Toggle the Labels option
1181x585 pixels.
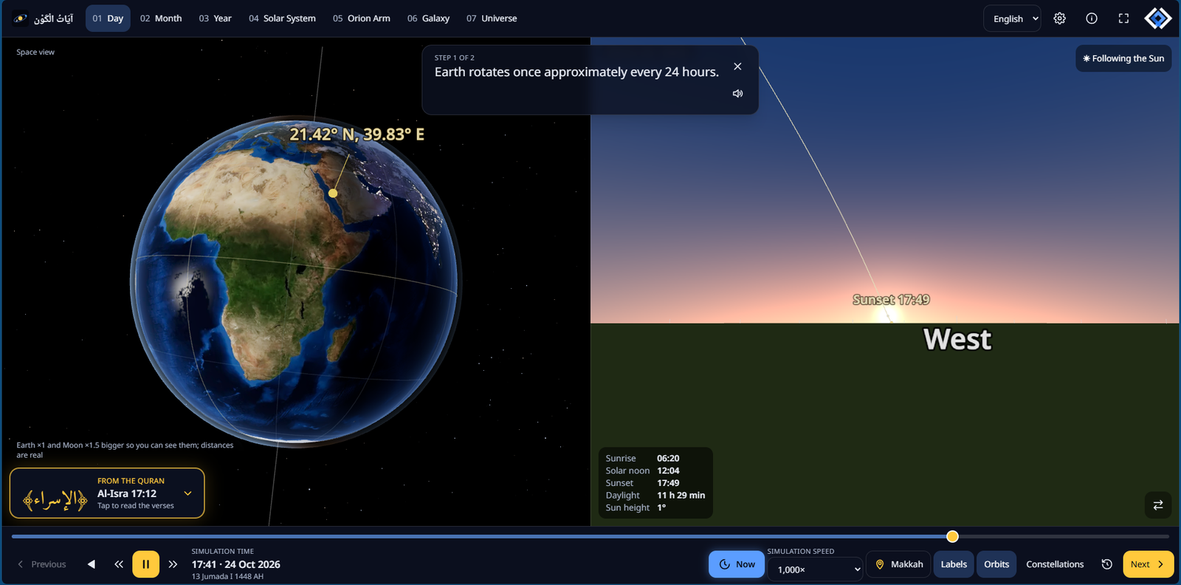click(x=954, y=564)
